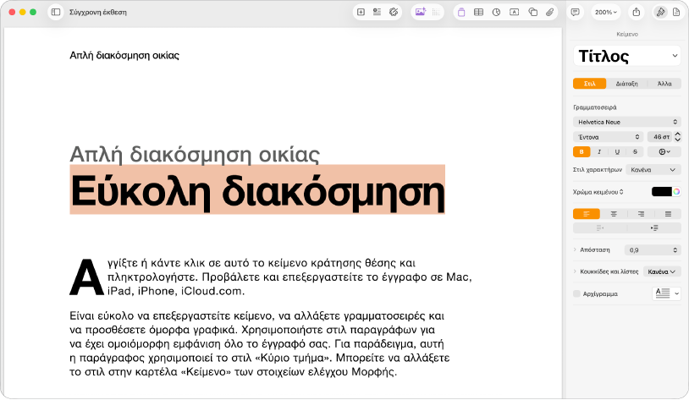This screenshot has height=400, width=689.
Task: Switch to the Στιλ tab
Action: pyautogui.click(x=590, y=84)
